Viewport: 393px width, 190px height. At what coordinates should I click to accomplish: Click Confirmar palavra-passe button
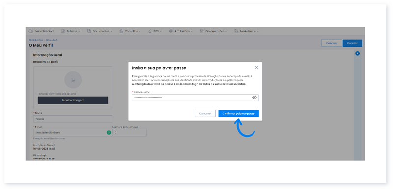click(238, 113)
